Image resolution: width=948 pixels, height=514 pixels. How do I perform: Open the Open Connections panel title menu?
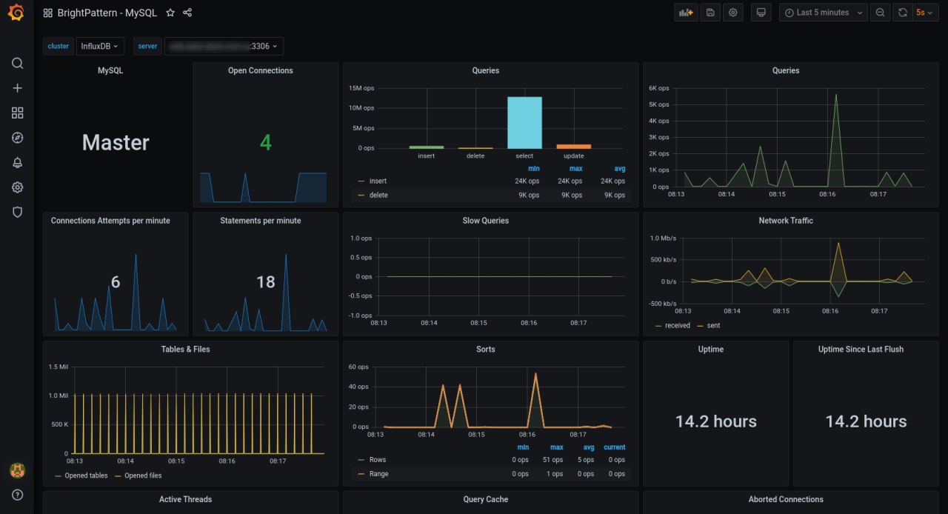tap(261, 70)
